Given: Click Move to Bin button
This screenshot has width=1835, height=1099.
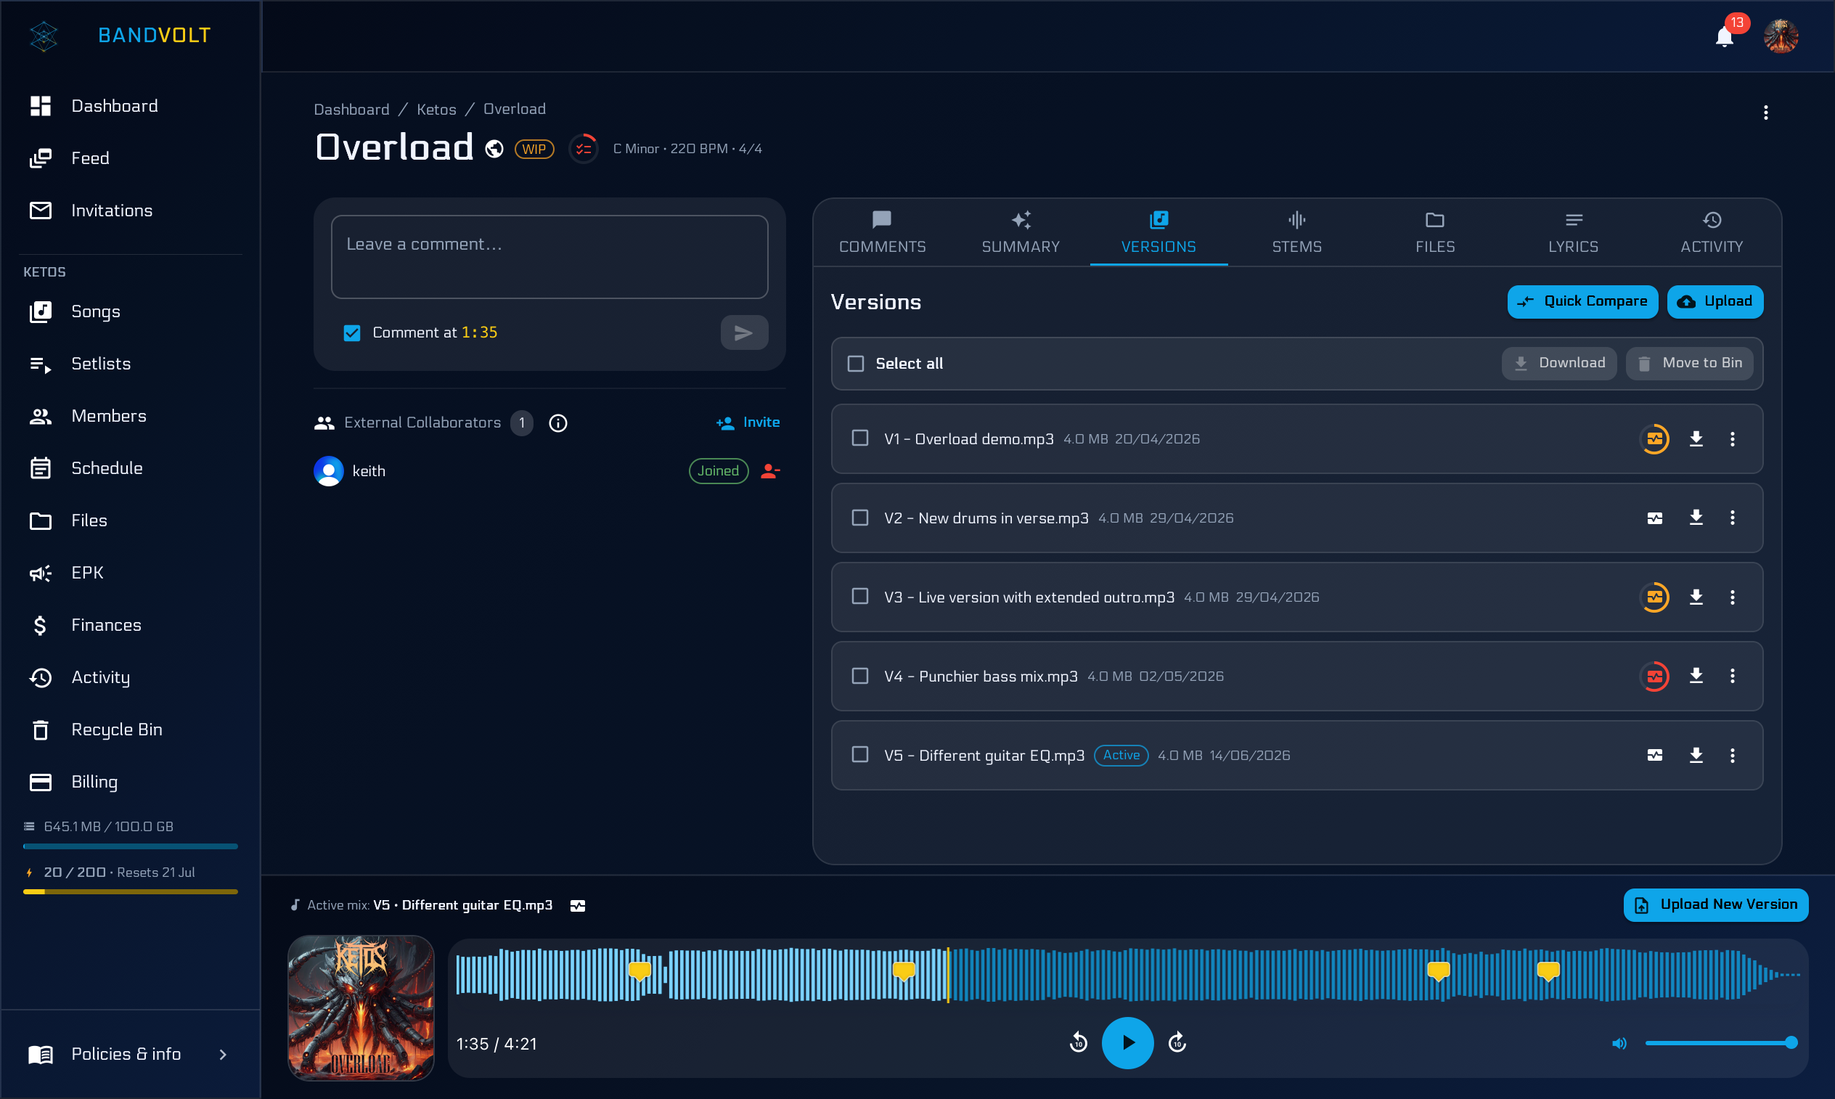Looking at the screenshot, I should 1689,364.
